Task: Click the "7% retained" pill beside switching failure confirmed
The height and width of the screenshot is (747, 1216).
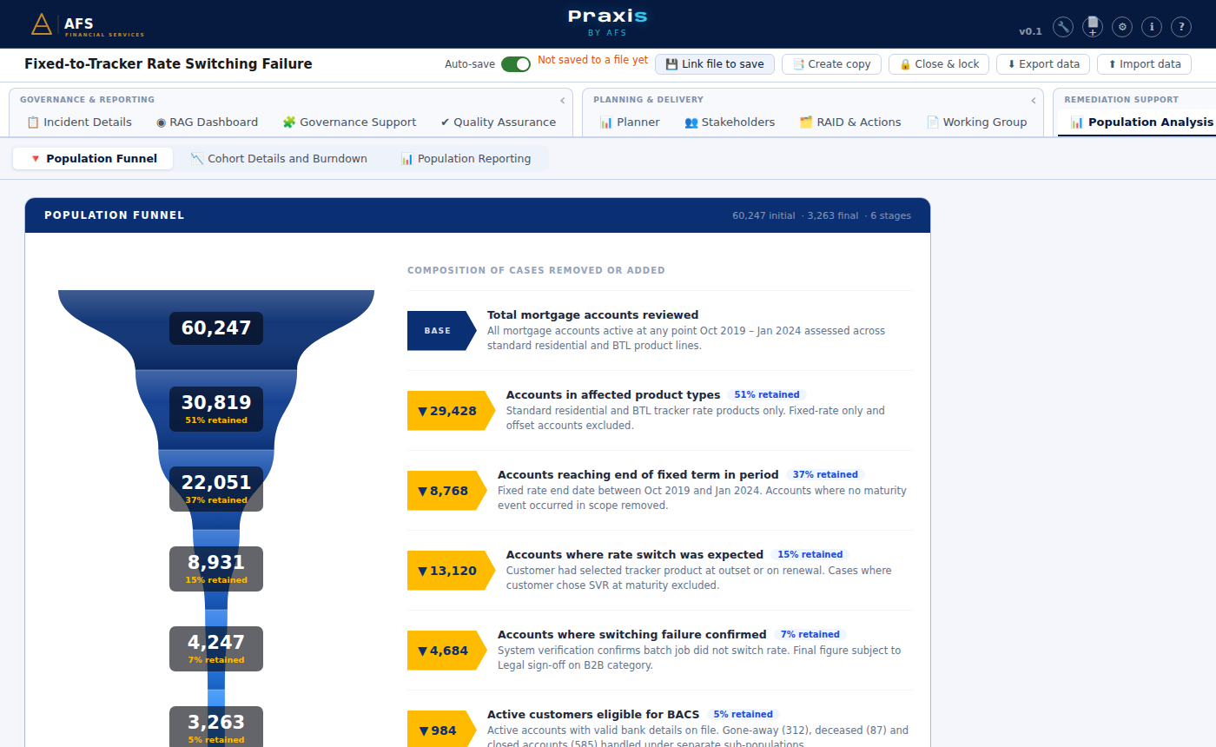Action: pos(810,635)
